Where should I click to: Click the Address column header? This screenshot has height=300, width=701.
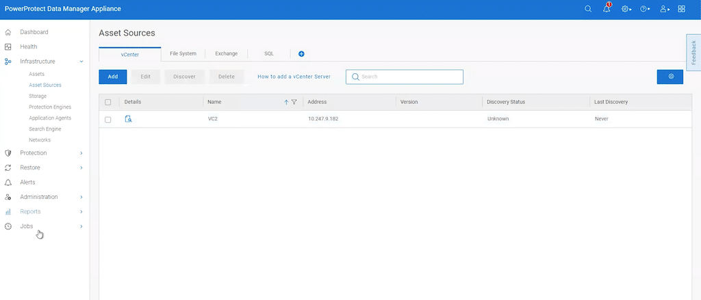pos(318,103)
